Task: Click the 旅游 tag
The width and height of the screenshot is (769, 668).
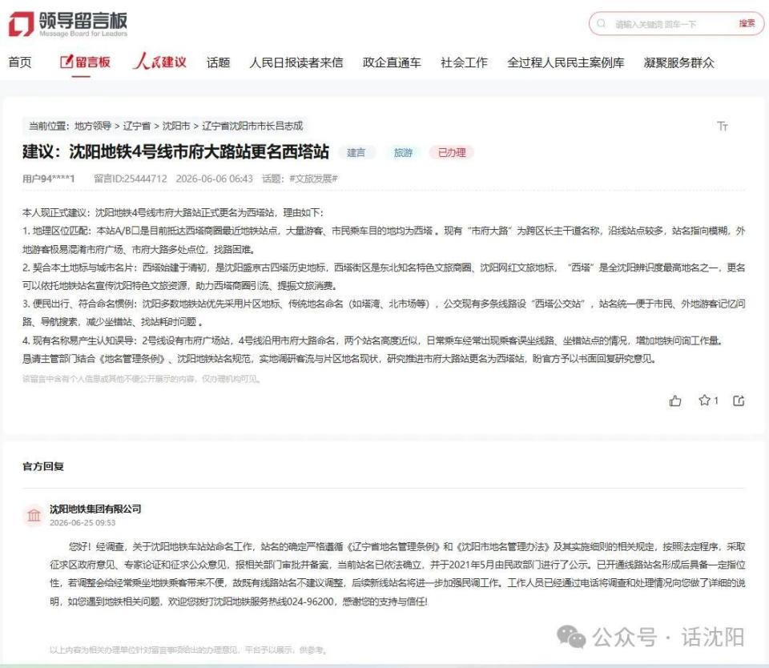Action: pos(403,152)
